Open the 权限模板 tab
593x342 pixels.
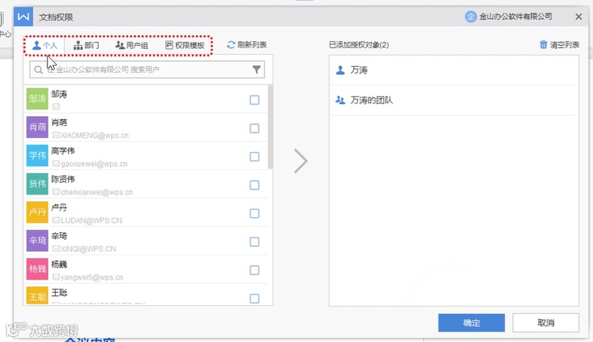point(185,46)
